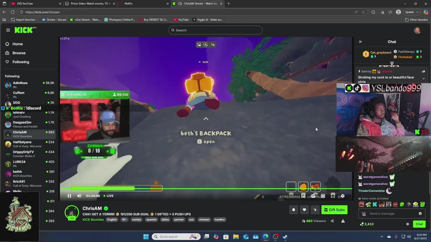Screen dimensions: 431x242
Task: Refresh the page
Action: [x=12, y=12]
